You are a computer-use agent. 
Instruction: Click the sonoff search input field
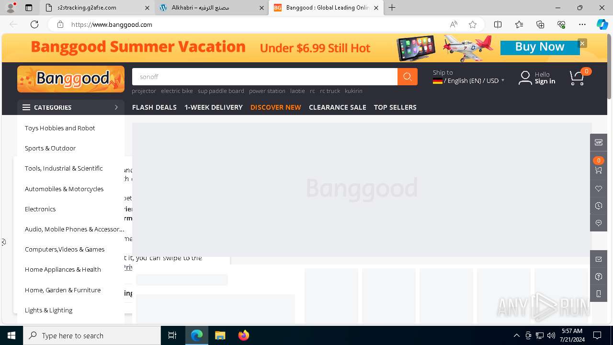tap(265, 77)
